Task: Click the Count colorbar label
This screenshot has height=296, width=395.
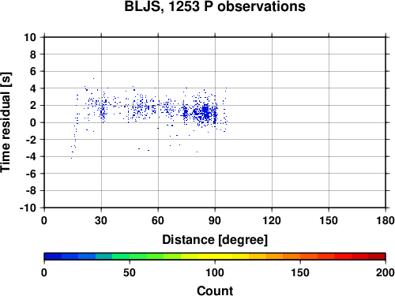Action: tap(215, 290)
